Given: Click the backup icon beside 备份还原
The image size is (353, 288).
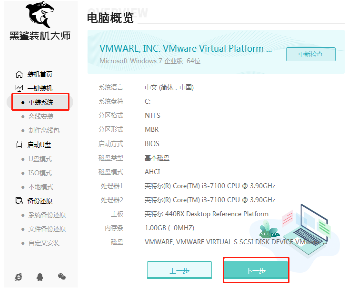Looking at the screenshot, I should tap(19, 201).
